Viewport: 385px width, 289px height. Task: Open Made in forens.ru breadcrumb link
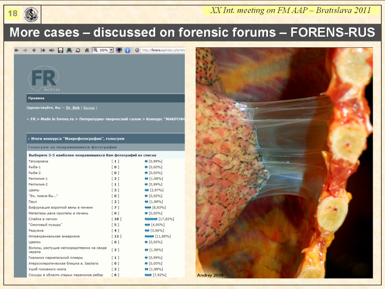pyautogui.click(x=57, y=119)
